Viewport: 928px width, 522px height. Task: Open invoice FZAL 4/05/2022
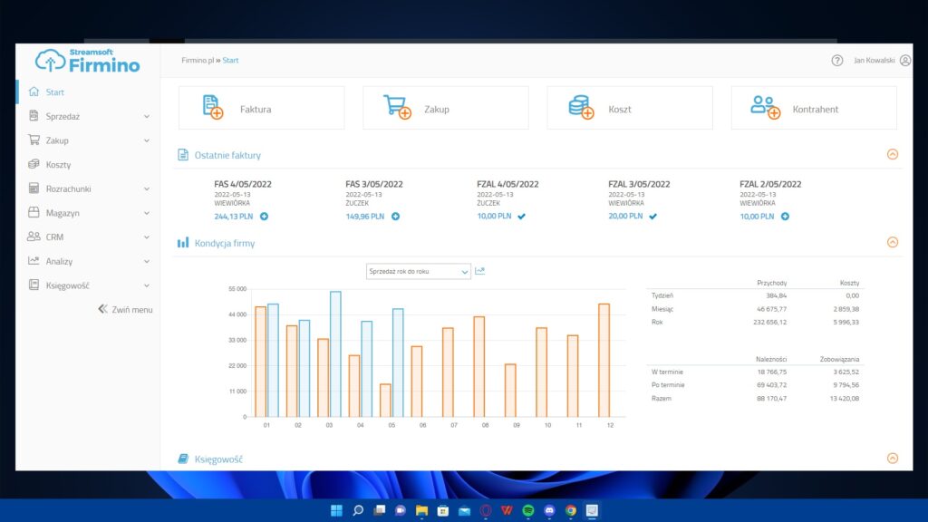pos(507,184)
